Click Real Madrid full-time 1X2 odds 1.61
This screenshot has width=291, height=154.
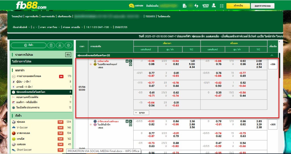tap(192, 61)
